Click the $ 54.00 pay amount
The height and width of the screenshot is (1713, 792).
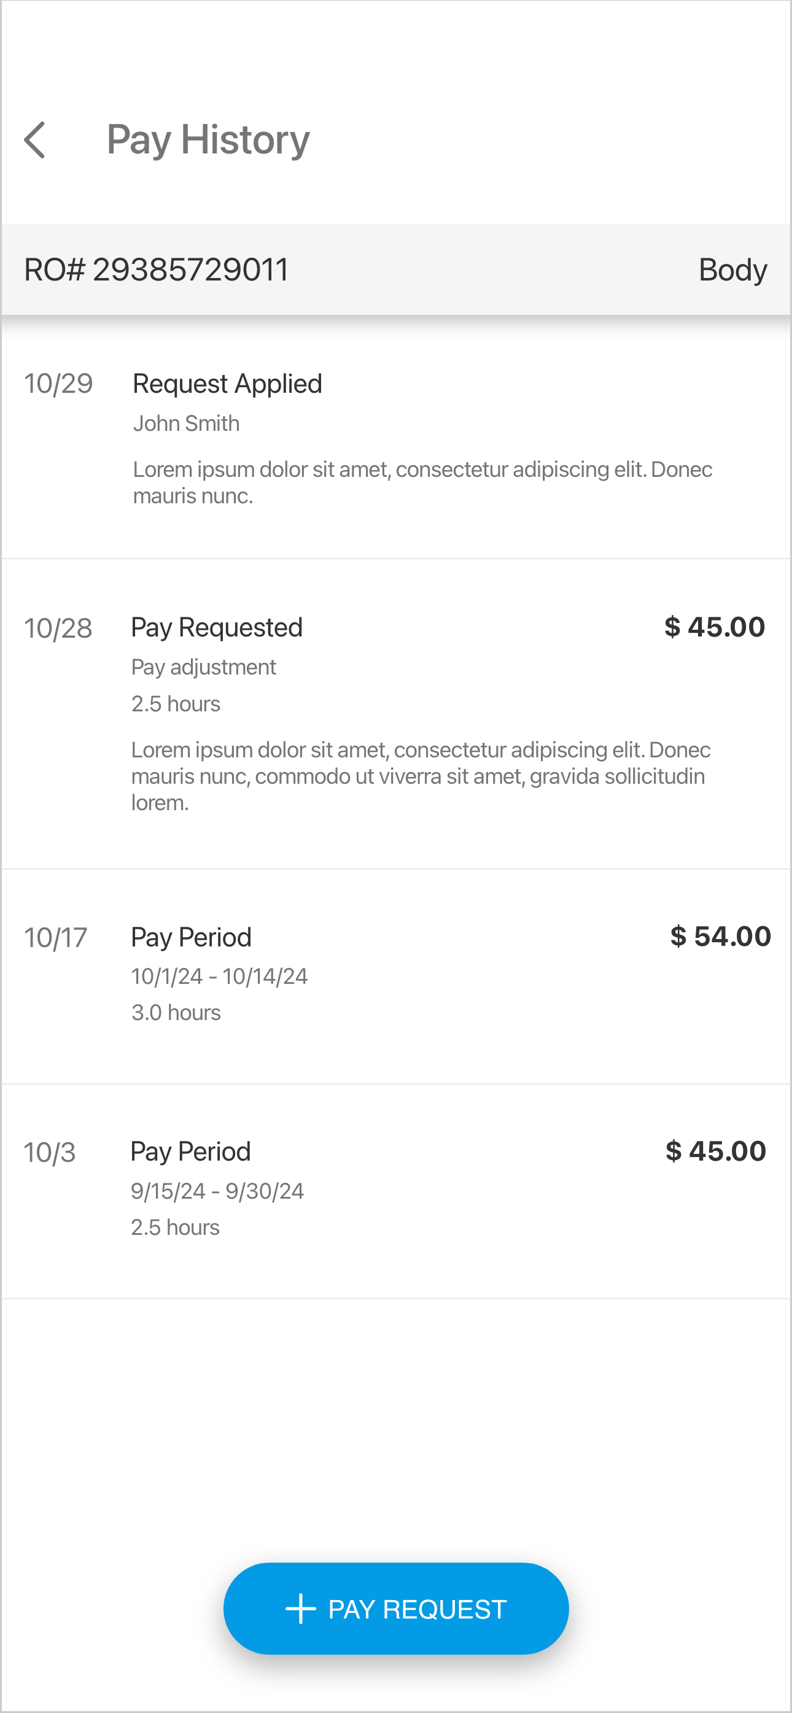(720, 937)
